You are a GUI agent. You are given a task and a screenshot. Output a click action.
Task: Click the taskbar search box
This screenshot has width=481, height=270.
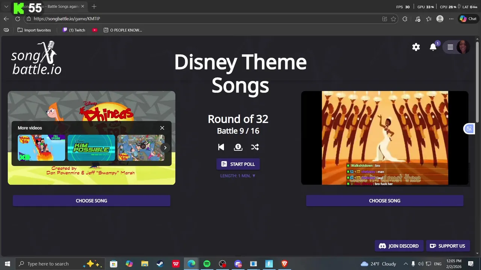pyautogui.click(x=60, y=264)
